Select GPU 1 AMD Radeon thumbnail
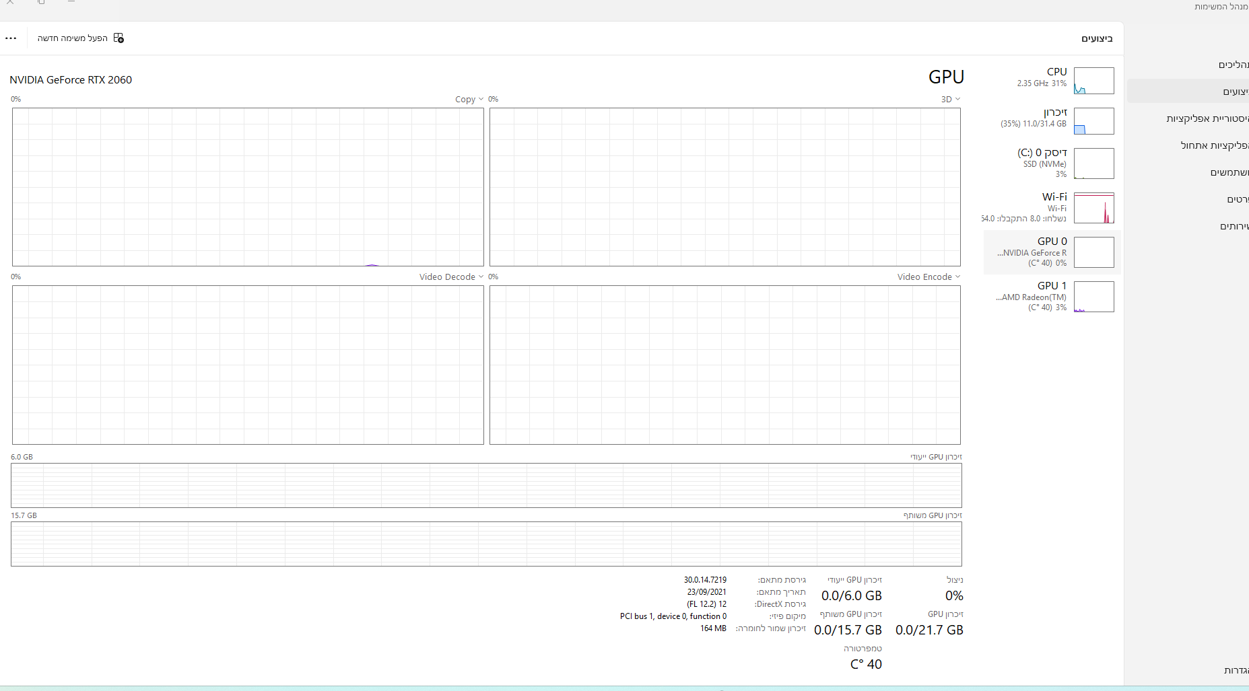1249x691 pixels. point(1093,297)
